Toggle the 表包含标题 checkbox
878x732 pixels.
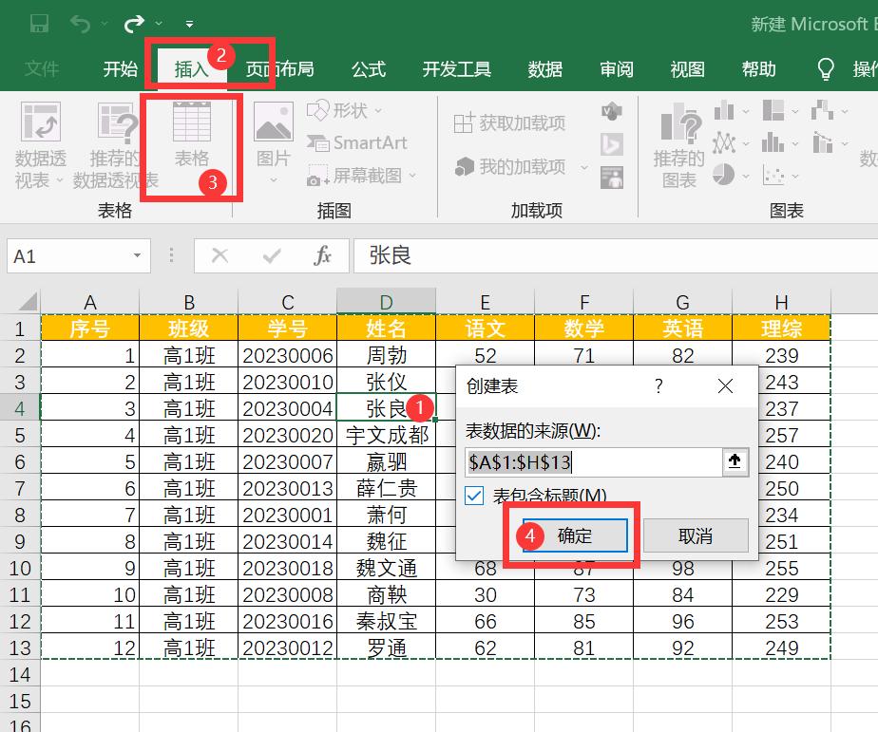tap(474, 496)
